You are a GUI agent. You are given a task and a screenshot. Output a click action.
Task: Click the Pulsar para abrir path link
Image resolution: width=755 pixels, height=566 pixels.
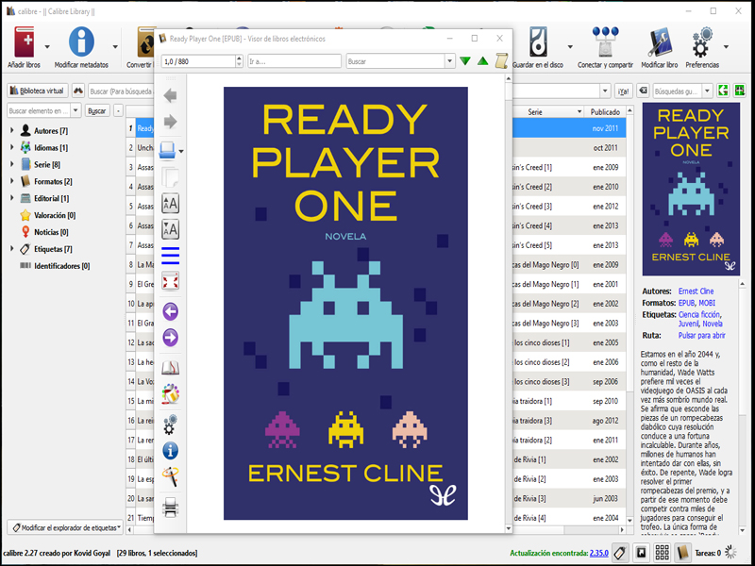point(701,336)
